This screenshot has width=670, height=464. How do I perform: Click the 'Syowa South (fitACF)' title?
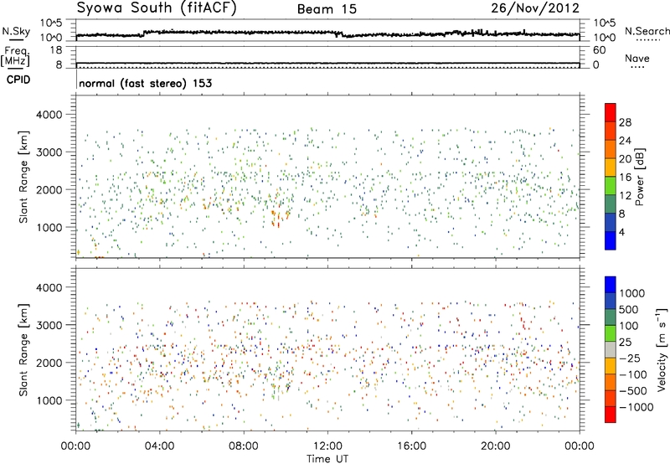pyautogui.click(x=156, y=8)
